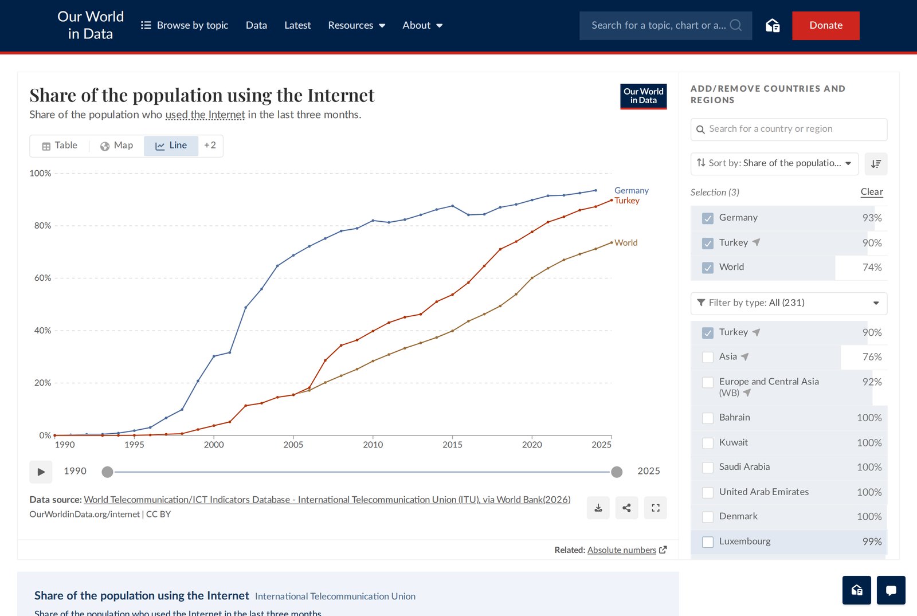This screenshot has width=917, height=616.
Task: Switch to the Map tab
Action: (116, 146)
